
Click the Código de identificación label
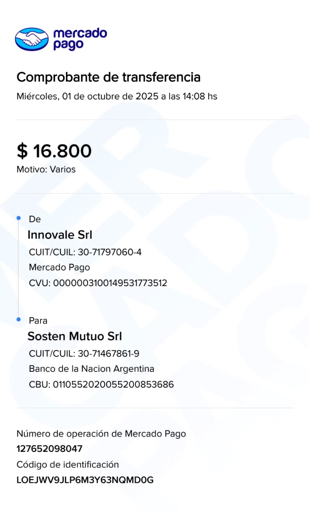(68, 464)
